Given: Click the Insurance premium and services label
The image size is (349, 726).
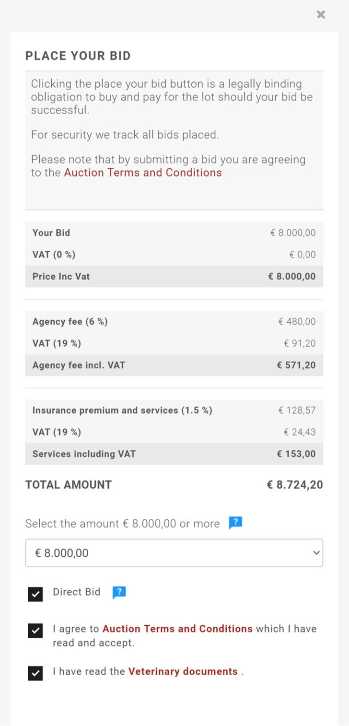Looking at the screenshot, I should (x=122, y=410).
